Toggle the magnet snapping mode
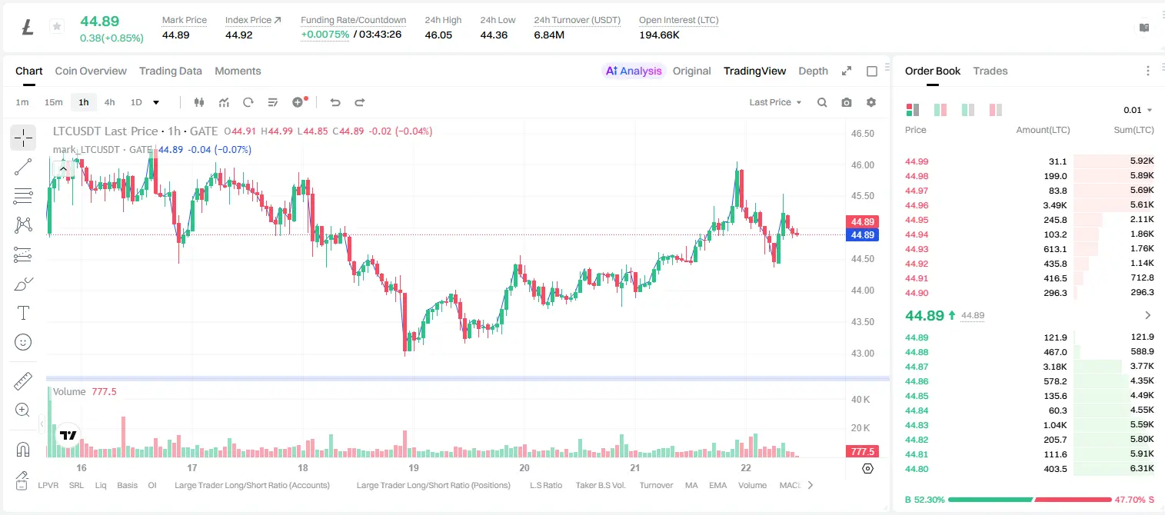Viewport: 1165px width, 515px height. tap(23, 450)
